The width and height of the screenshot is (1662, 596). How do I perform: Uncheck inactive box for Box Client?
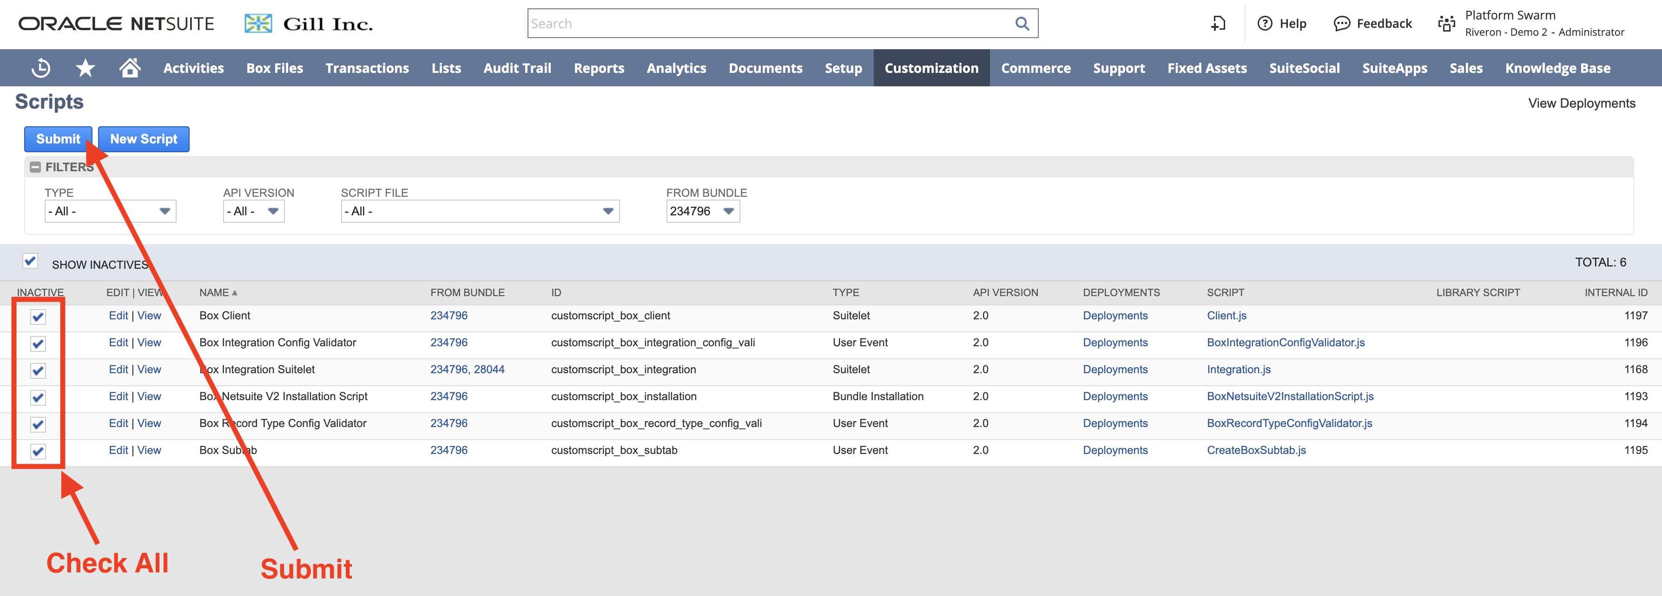38,317
